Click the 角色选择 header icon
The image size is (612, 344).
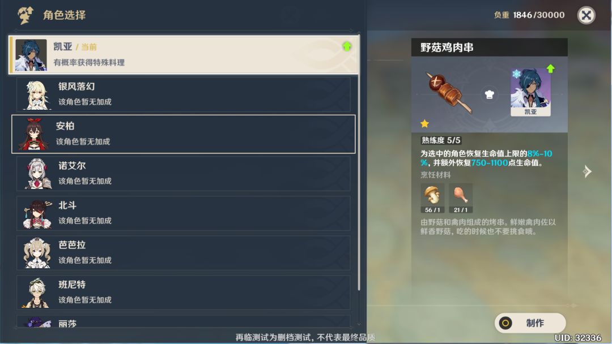click(25, 16)
